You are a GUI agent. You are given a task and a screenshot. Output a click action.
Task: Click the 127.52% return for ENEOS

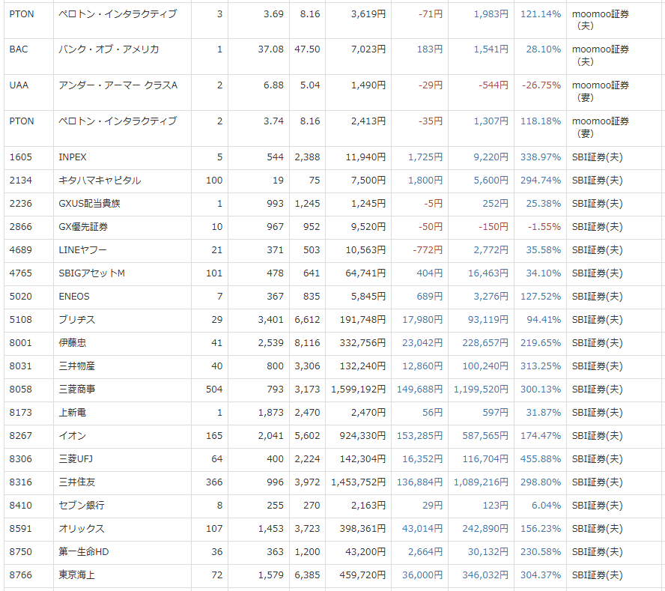pos(541,297)
